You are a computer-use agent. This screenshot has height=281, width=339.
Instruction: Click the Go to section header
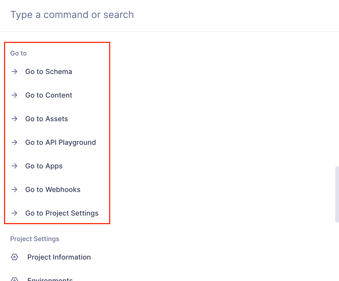18,53
